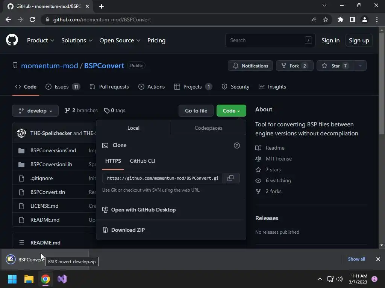
Task: Click in the GitHub search field
Action: (x=270, y=40)
